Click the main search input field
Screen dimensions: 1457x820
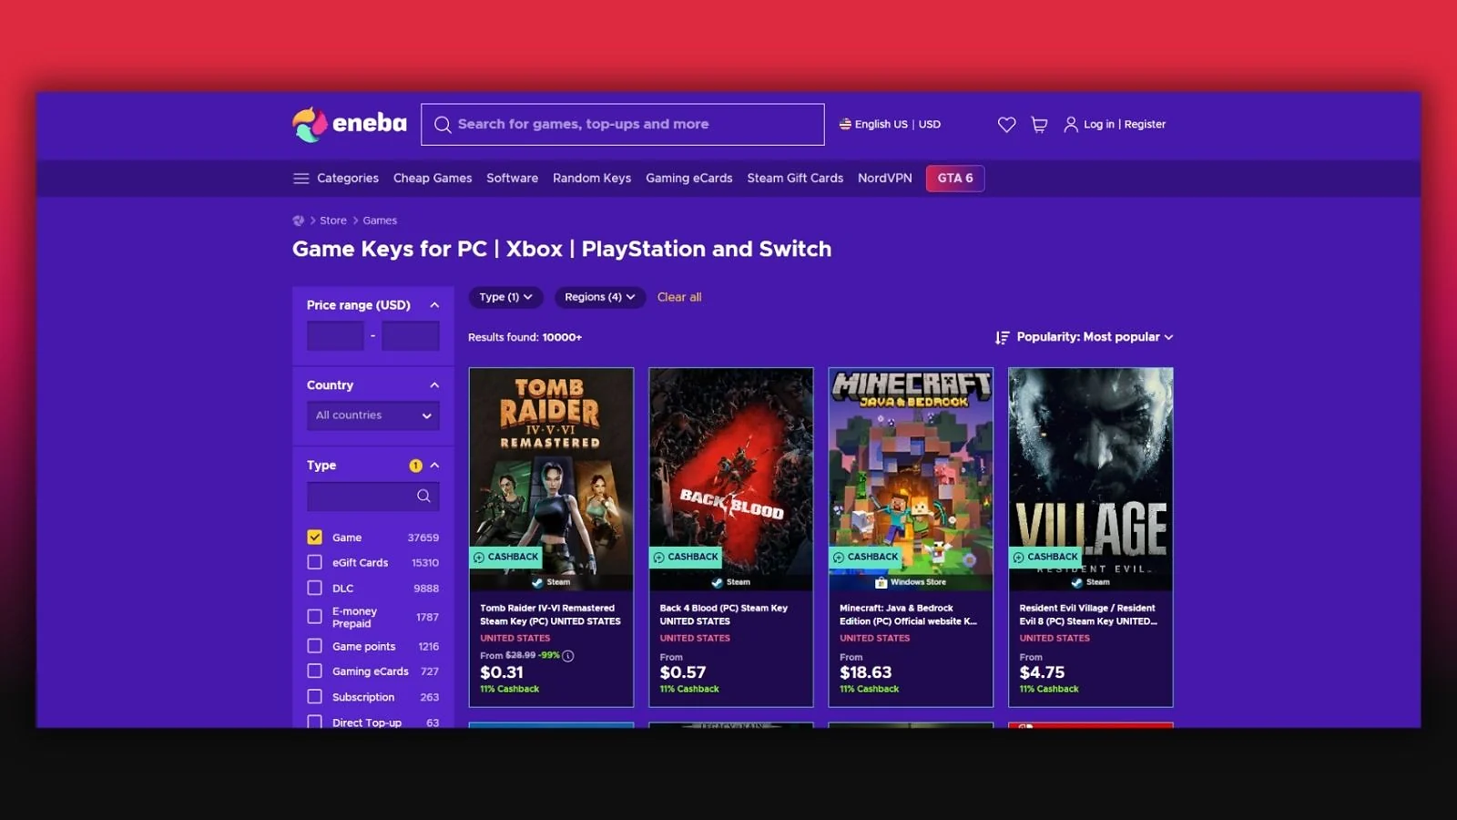click(623, 125)
